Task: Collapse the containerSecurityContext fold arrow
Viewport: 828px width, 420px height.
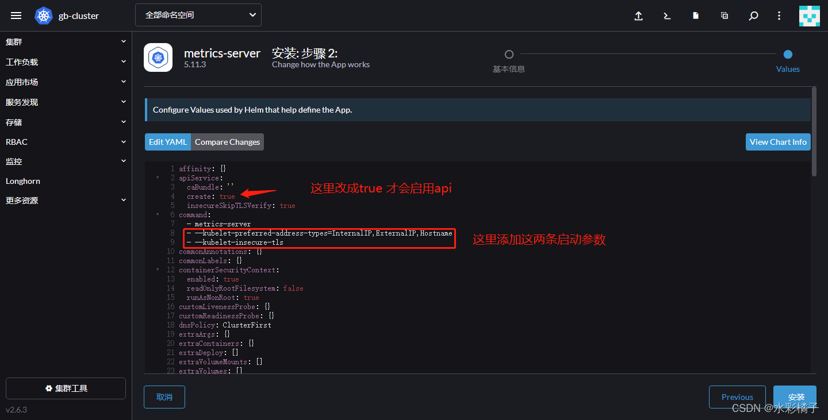Action: [x=158, y=270]
